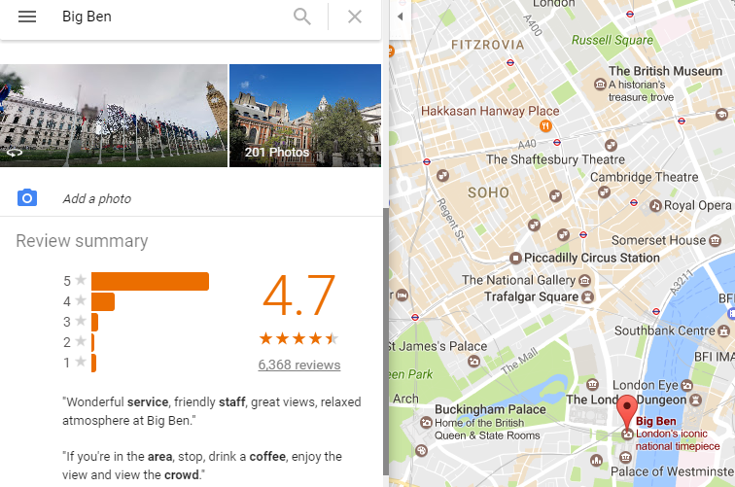Click the Big Ben map label
The height and width of the screenshot is (487, 735).
click(656, 421)
